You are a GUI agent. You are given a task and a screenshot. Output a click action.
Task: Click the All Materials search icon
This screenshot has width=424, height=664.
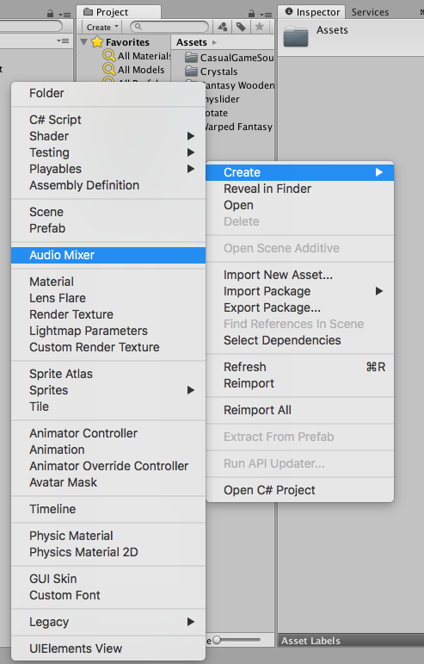[x=109, y=55]
